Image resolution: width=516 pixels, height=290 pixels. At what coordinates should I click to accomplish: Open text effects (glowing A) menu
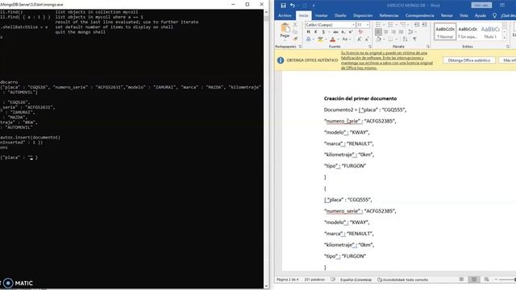[x=308, y=39]
